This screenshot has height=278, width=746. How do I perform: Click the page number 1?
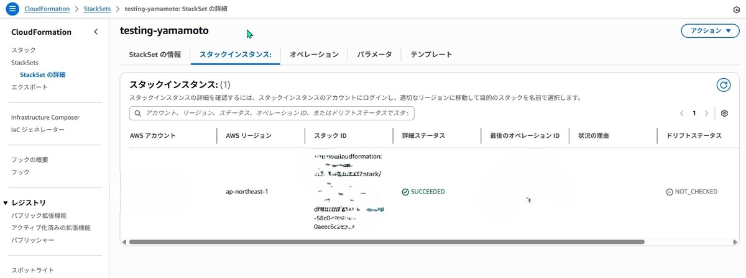(x=694, y=114)
